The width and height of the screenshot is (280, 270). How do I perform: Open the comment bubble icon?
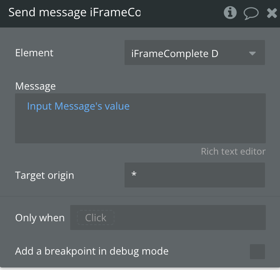251,13
